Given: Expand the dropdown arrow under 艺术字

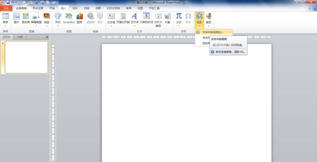Looking at the screenshot, I should coord(135,26).
